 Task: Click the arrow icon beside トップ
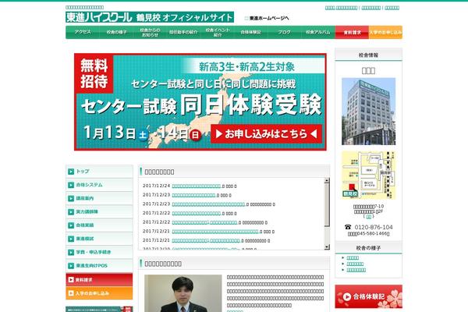[x=71, y=172]
